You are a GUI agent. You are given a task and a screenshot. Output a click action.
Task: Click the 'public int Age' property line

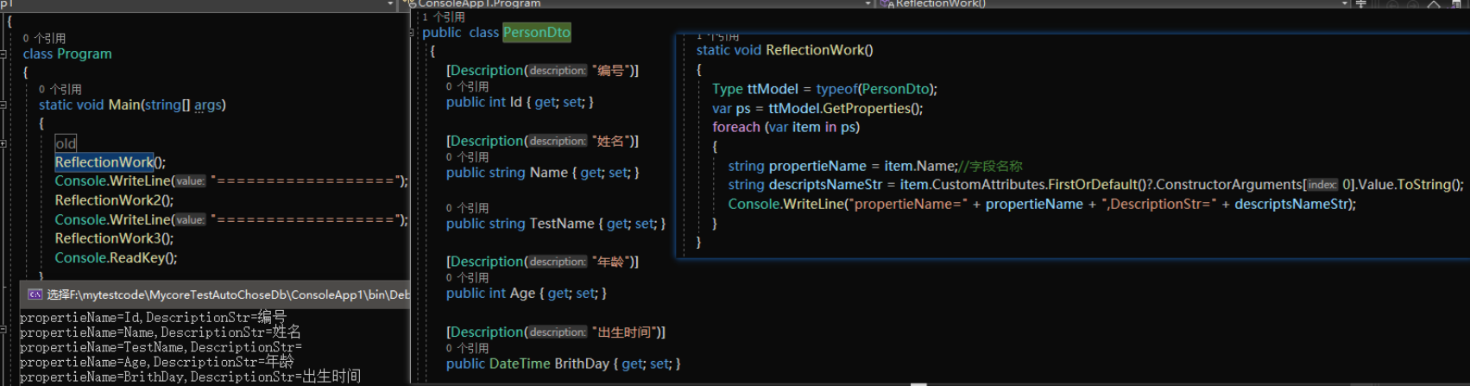pyautogui.click(x=527, y=294)
